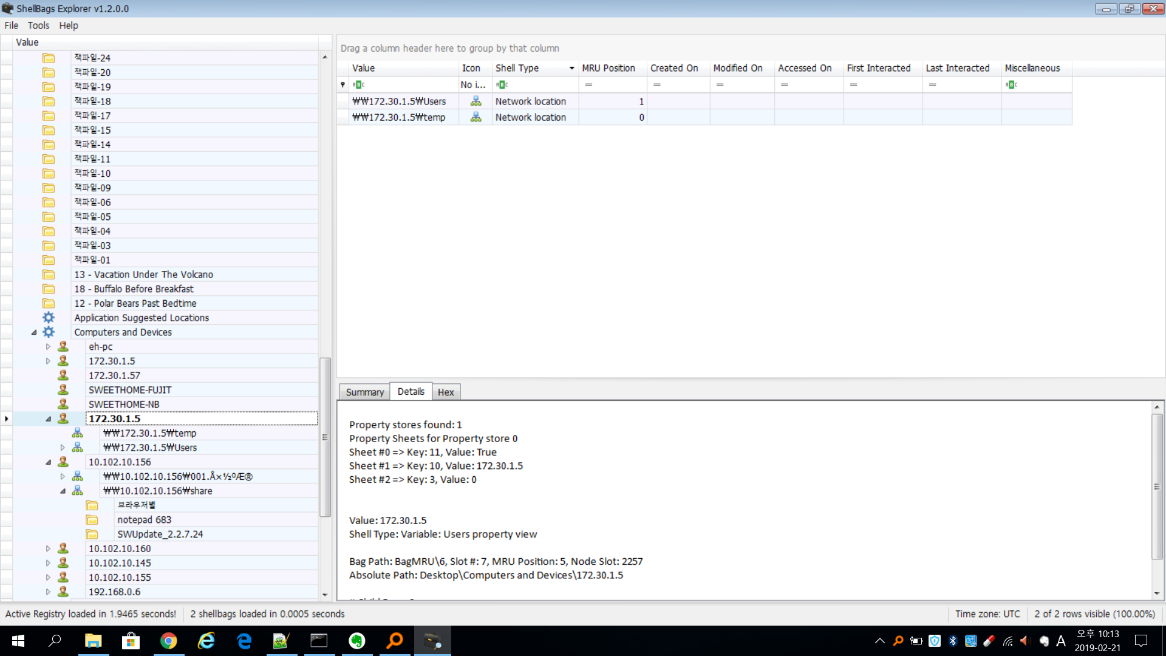The image size is (1166, 656).
Task: Switch to the Summary tab
Action: [x=364, y=392]
